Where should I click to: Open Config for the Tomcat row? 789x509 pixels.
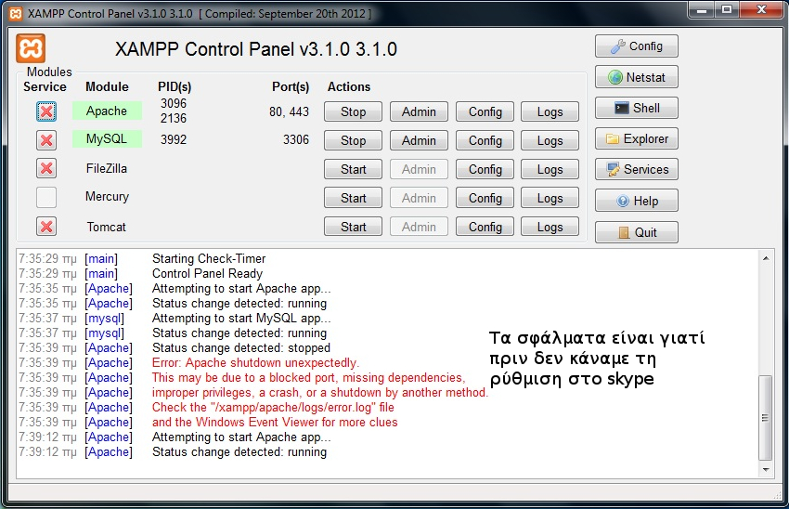(485, 227)
